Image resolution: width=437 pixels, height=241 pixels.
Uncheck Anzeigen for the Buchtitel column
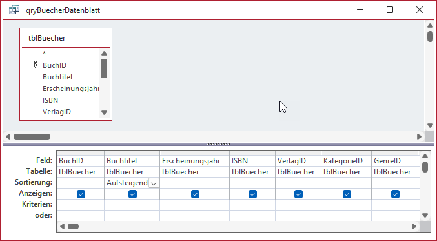point(133,194)
